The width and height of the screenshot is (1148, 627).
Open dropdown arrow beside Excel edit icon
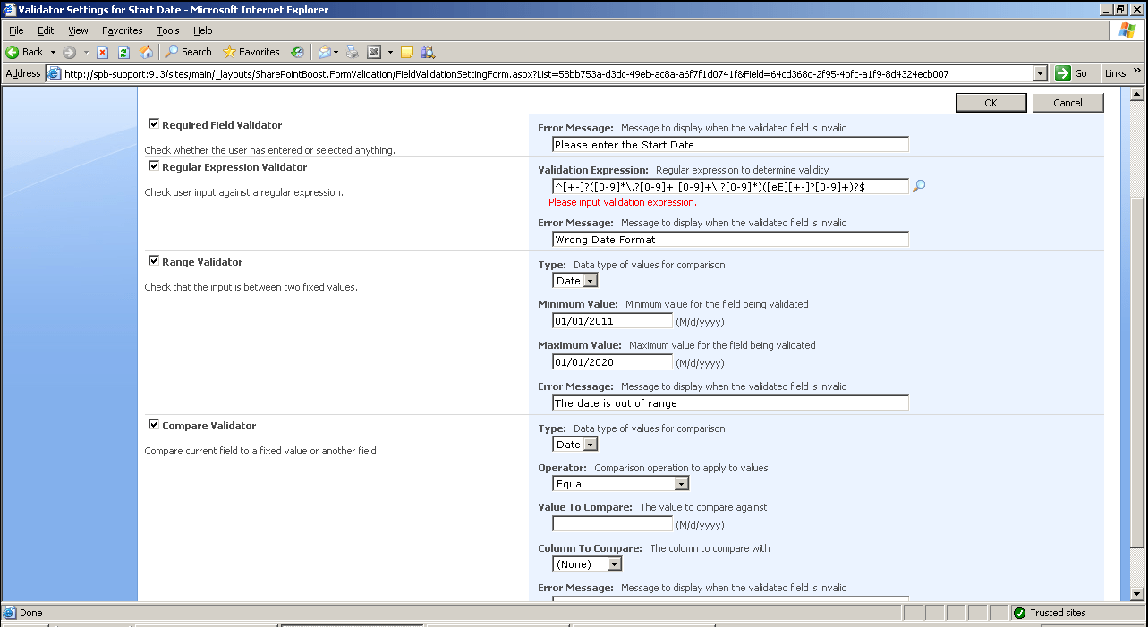pyautogui.click(x=390, y=52)
